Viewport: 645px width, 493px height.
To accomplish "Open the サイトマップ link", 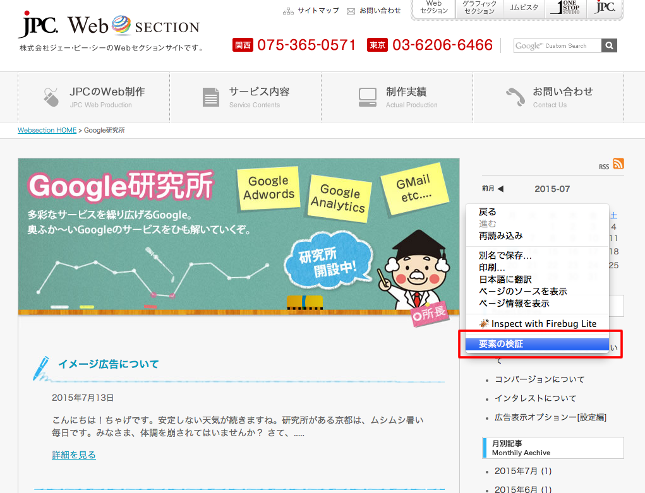I will point(318,11).
